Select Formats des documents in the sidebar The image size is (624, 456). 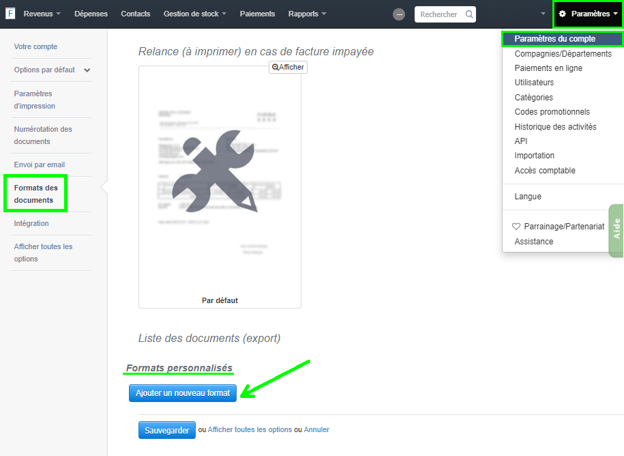[35, 194]
